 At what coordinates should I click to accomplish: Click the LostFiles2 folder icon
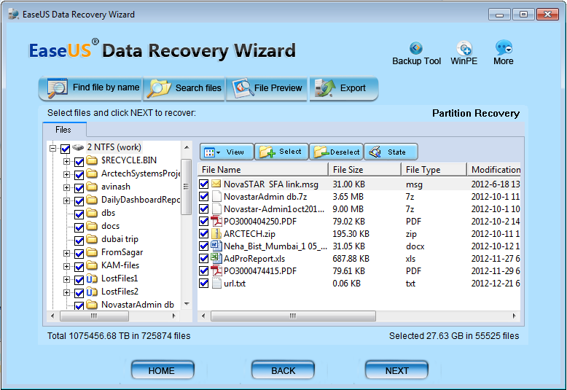pos(92,292)
